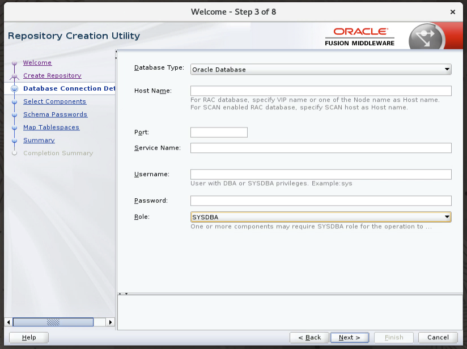This screenshot has width=467, height=349.
Task: Click the Create Repository step marker icon
Action: click(x=14, y=77)
